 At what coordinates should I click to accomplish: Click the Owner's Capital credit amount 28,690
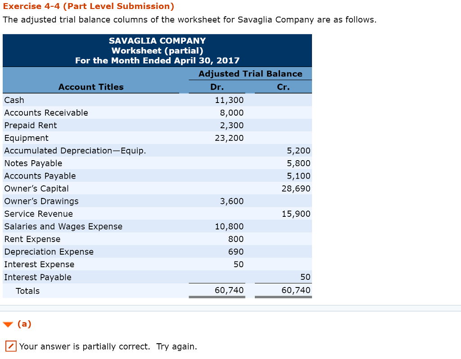(296, 188)
